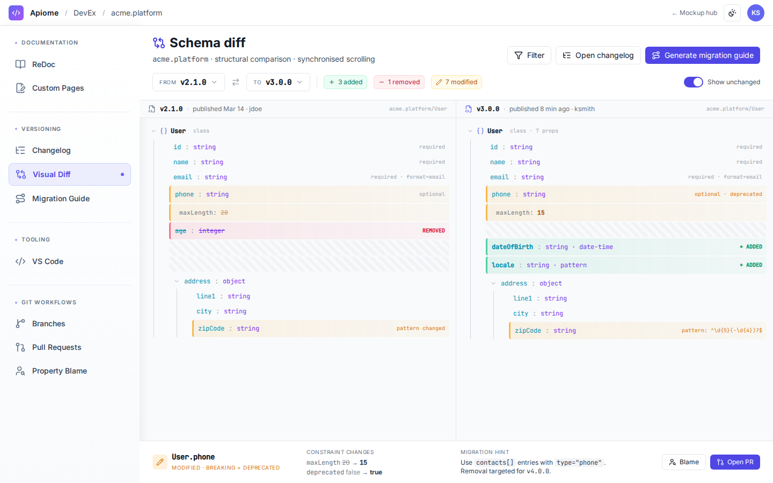This screenshot has height=483, width=773.
Task: Open the KS user avatar
Action: (x=756, y=13)
